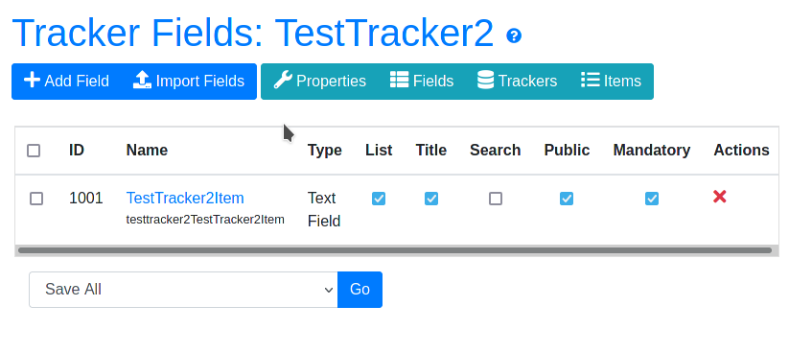Click the wrench icon beside Properties
The height and width of the screenshot is (353, 789).
[283, 80]
